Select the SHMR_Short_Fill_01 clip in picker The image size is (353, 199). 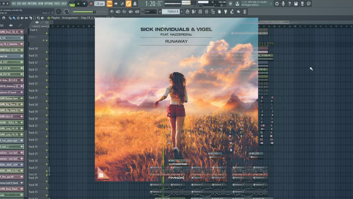12,32
